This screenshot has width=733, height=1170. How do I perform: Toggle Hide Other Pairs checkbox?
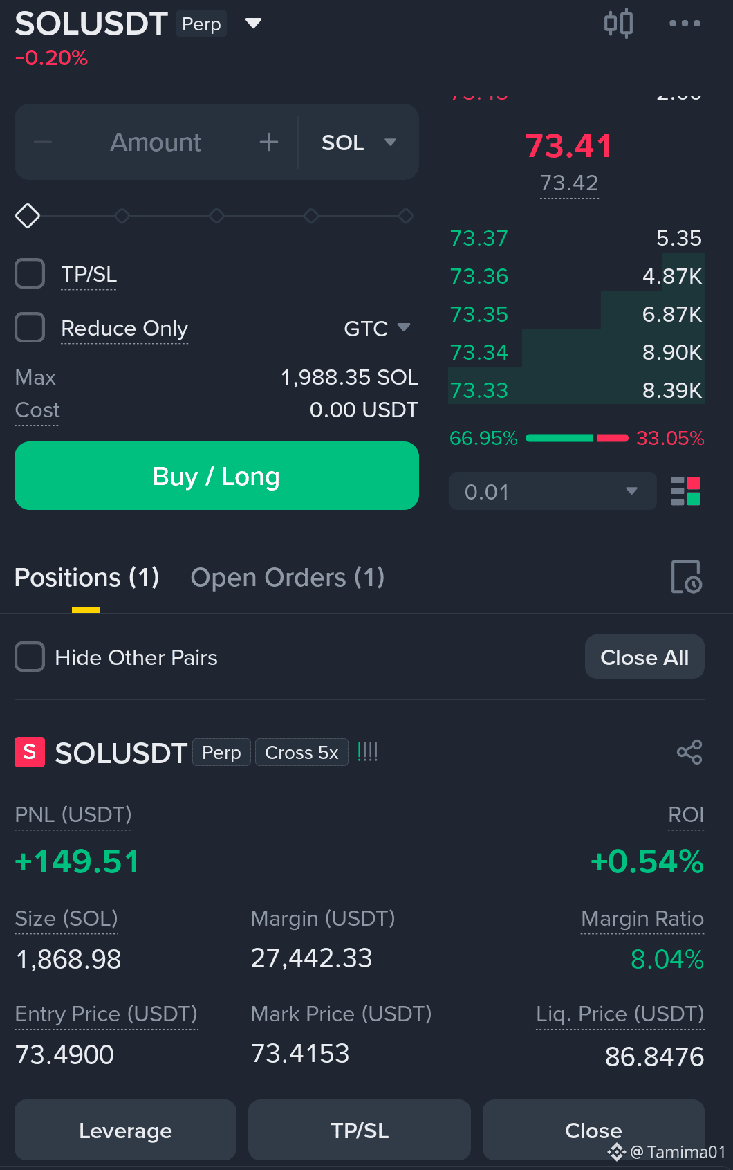[x=30, y=657]
